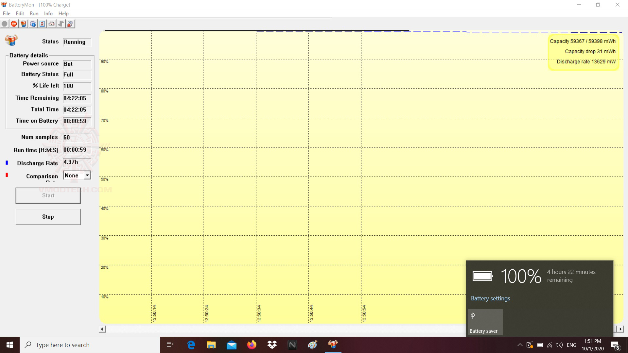Open battery information toolbar icon
This screenshot has width=628, height=353.
(23, 24)
